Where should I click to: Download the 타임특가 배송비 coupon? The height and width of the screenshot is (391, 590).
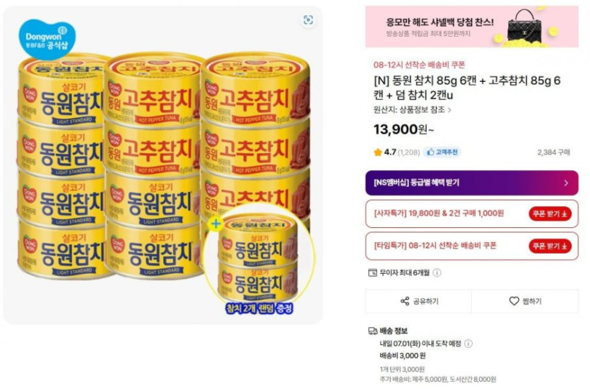pyautogui.click(x=550, y=246)
